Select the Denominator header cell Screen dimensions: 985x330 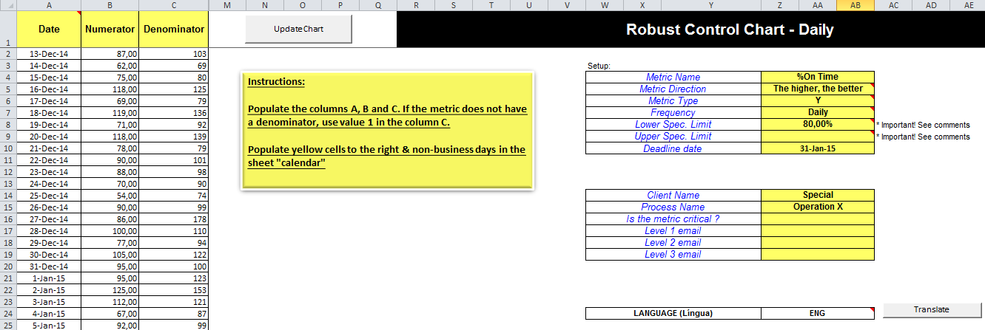pos(174,30)
